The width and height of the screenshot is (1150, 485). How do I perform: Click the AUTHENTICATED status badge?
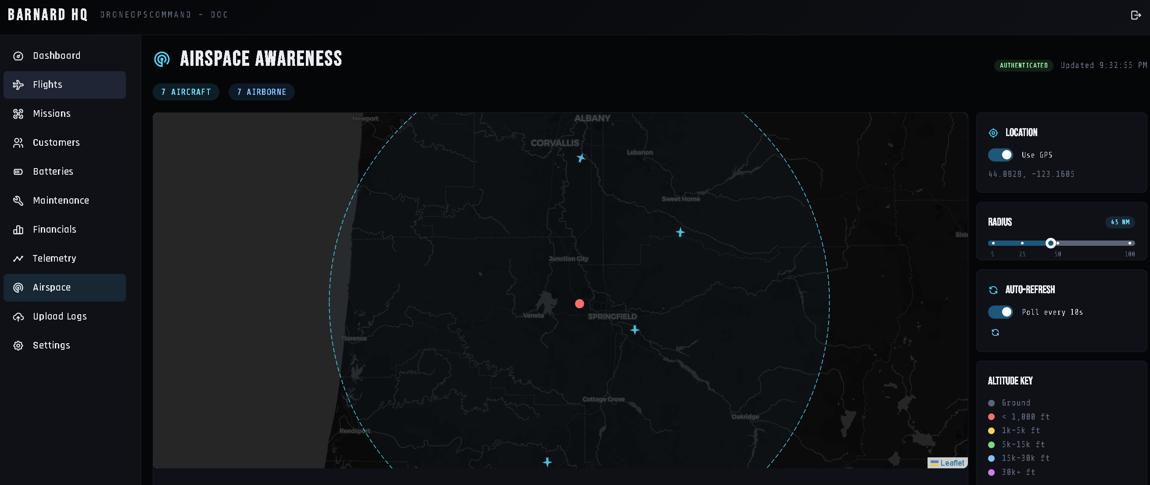tap(1023, 65)
